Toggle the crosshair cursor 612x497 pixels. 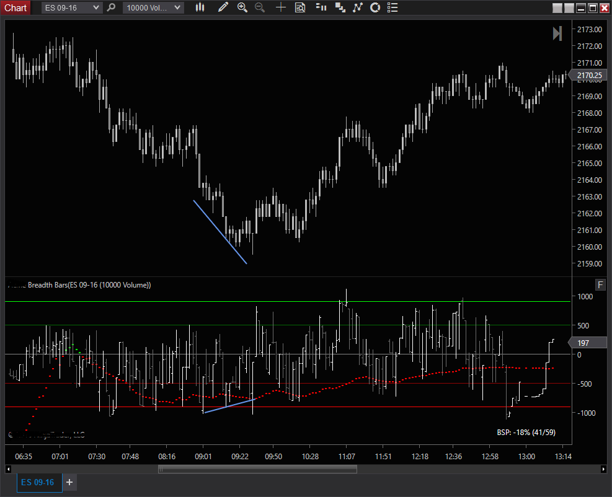click(x=281, y=8)
